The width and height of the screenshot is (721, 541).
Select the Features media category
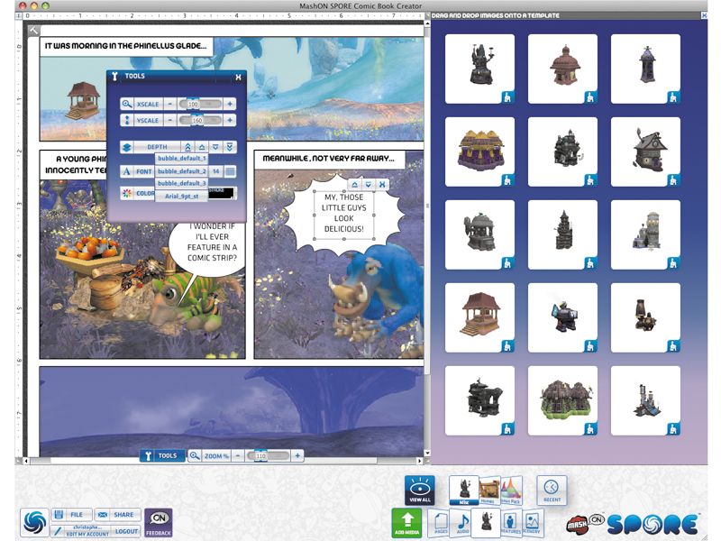pyautogui.click(x=510, y=521)
